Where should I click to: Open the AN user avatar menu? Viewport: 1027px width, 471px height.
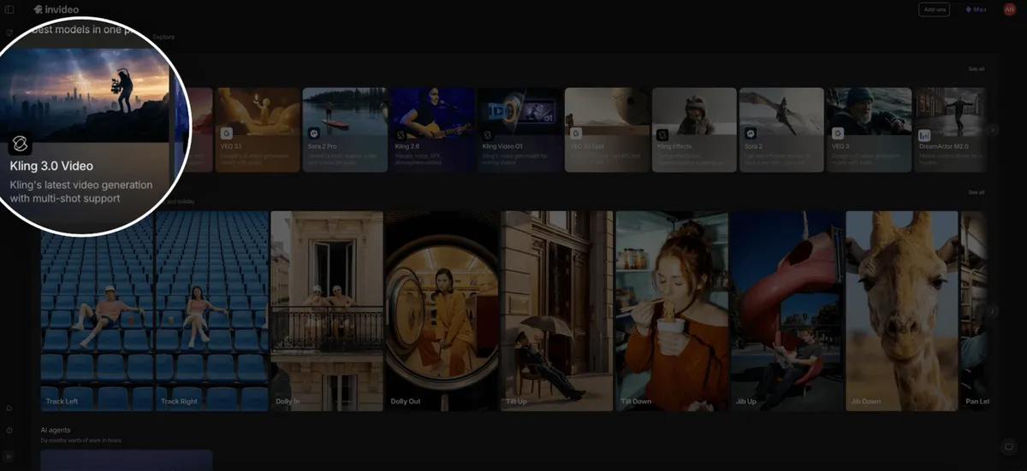[x=1009, y=9]
